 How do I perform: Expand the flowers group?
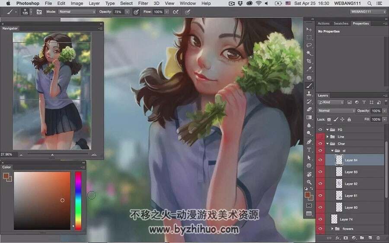332,229
